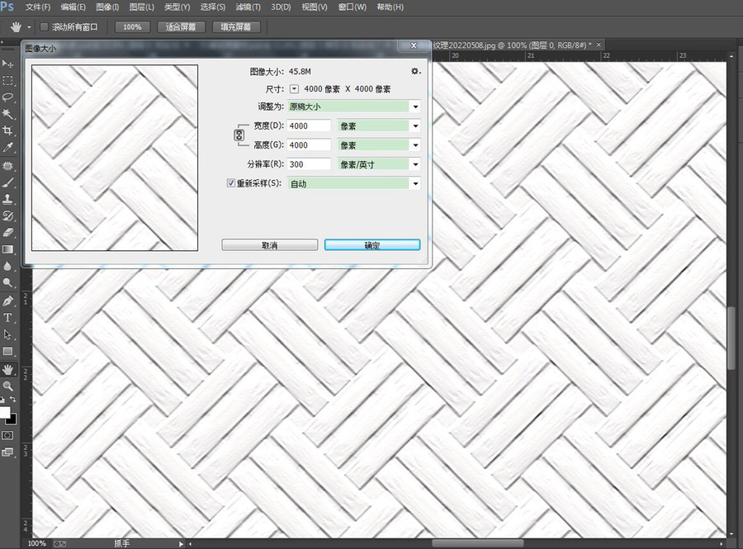Change screen mode
The width and height of the screenshot is (743, 549).
pos(7,452)
